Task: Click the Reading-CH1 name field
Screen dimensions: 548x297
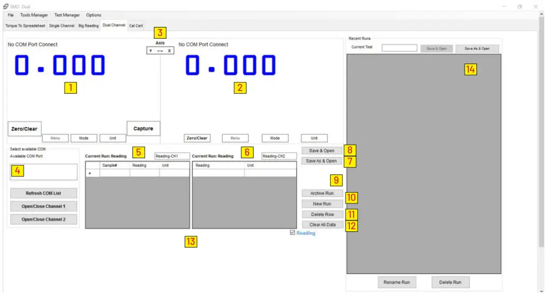Action: pyautogui.click(x=172, y=156)
